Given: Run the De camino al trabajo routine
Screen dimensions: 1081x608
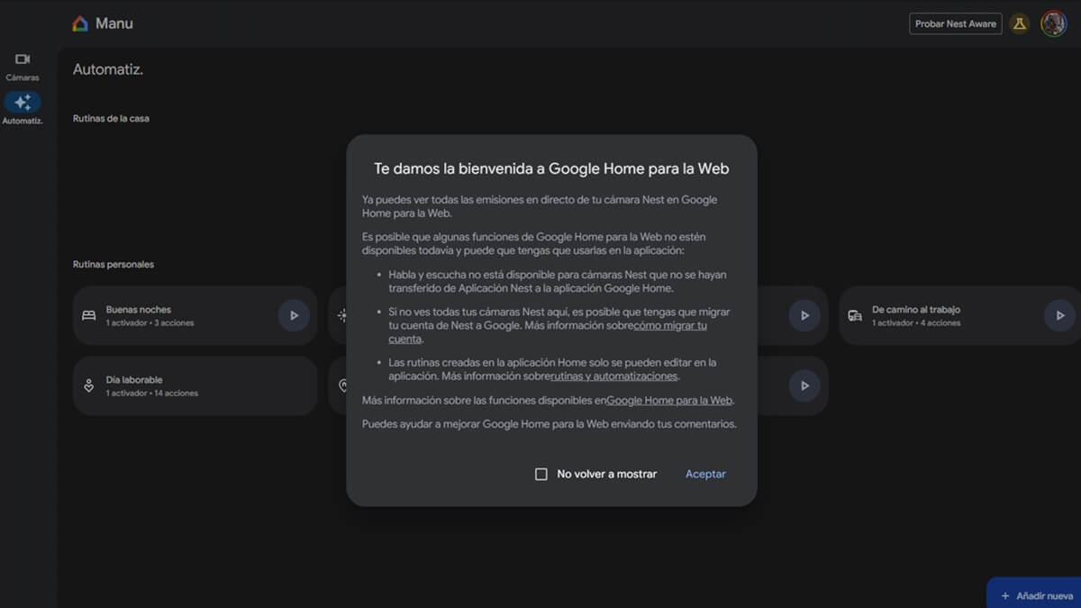Looking at the screenshot, I should [1060, 315].
